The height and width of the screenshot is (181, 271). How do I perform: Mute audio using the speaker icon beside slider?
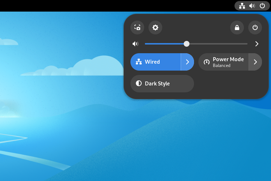pyautogui.click(x=135, y=44)
